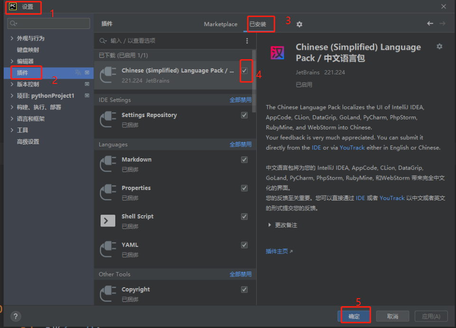Click project-level marker icon on 项目: pythonProject1 row
This screenshot has width=456, height=328.
point(87,95)
